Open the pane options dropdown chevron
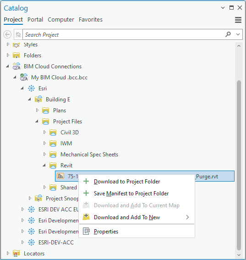The height and width of the screenshot is (260, 246). [x=223, y=8]
